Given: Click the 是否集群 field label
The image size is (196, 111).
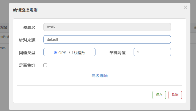Looking at the screenshot, I should point(27,65).
